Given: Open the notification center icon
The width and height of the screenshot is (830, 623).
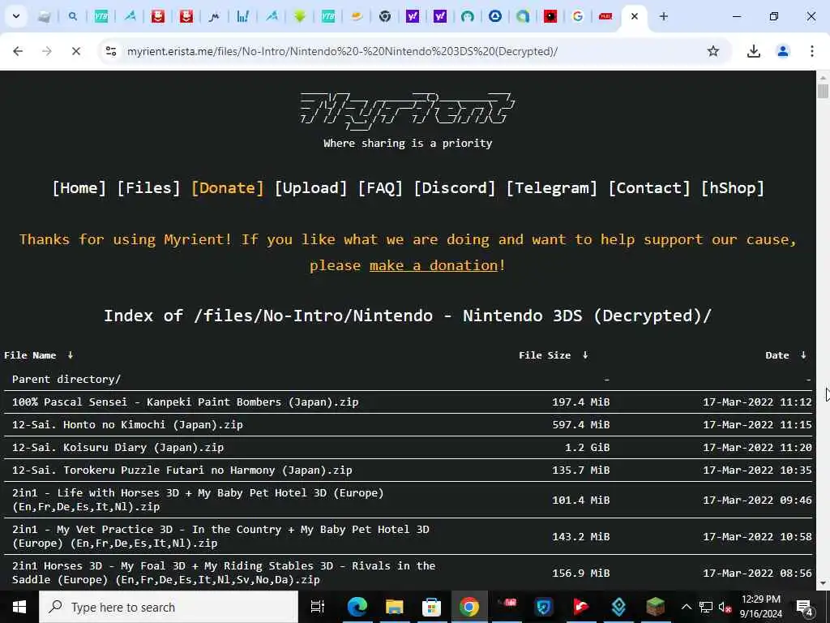Looking at the screenshot, I should (804, 607).
